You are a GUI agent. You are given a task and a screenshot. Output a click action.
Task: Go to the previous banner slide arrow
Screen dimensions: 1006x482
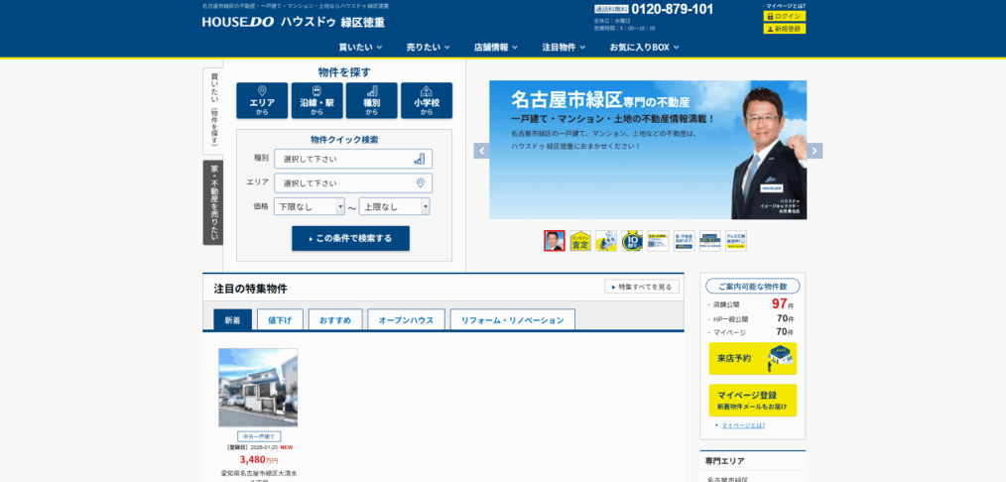[481, 151]
